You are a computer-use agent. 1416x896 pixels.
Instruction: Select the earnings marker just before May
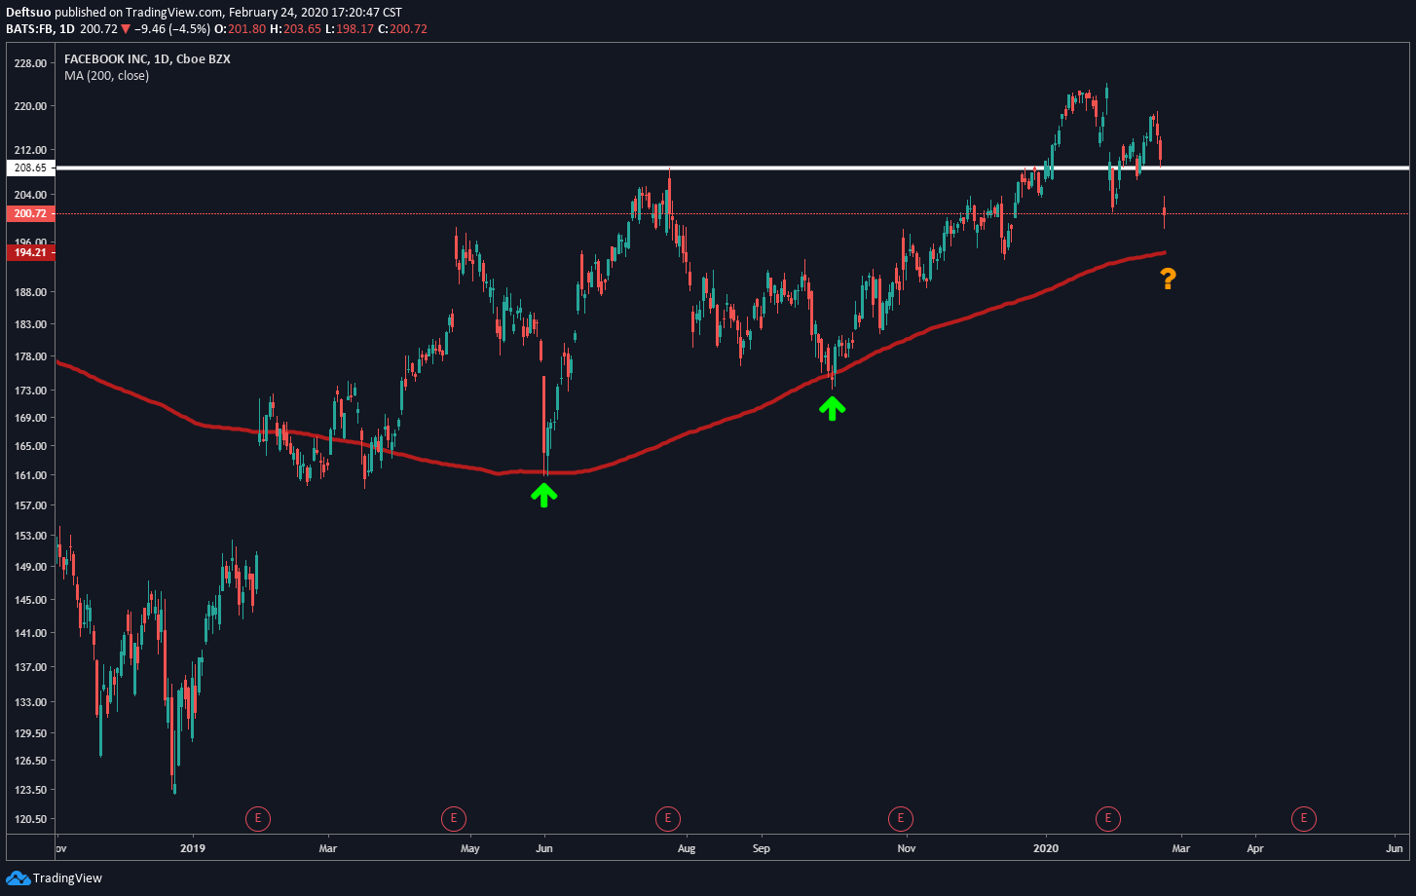[453, 818]
